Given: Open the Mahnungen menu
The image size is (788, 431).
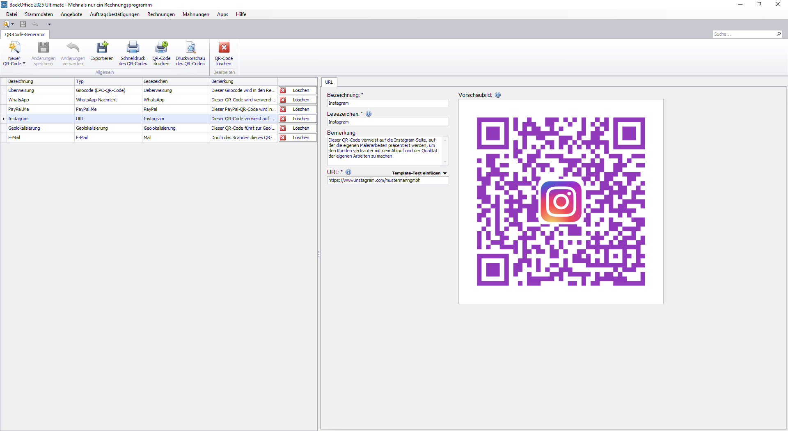Looking at the screenshot, I should coord(196,14).
